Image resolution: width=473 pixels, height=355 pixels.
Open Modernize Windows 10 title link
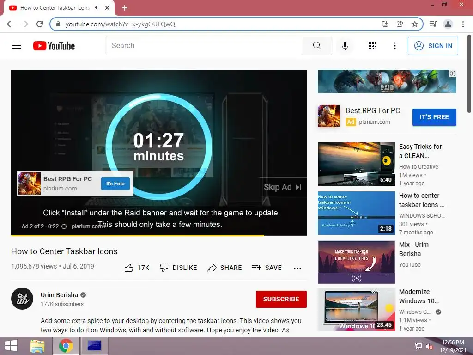418,296
